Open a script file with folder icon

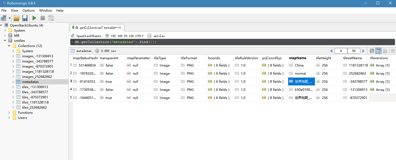coord(17,18)
